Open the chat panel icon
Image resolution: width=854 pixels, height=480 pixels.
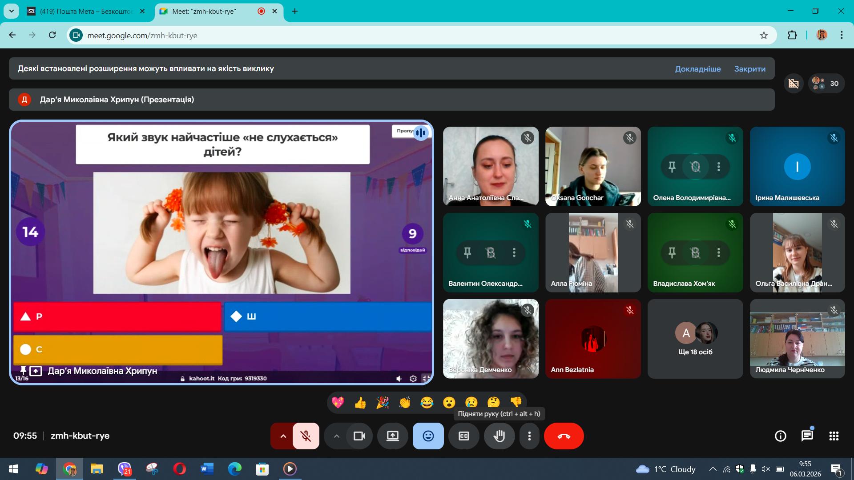[x=807, y=436]
